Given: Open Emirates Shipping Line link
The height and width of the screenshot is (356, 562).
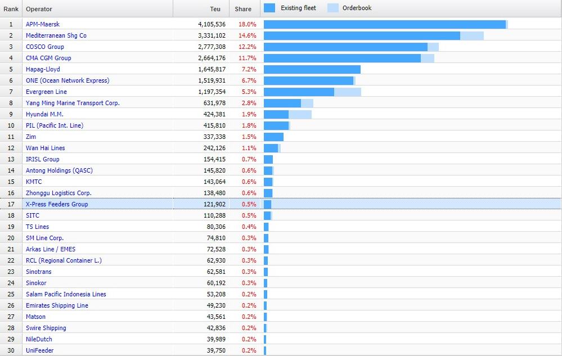Looking at the screenshot, I should pos(57,305).
